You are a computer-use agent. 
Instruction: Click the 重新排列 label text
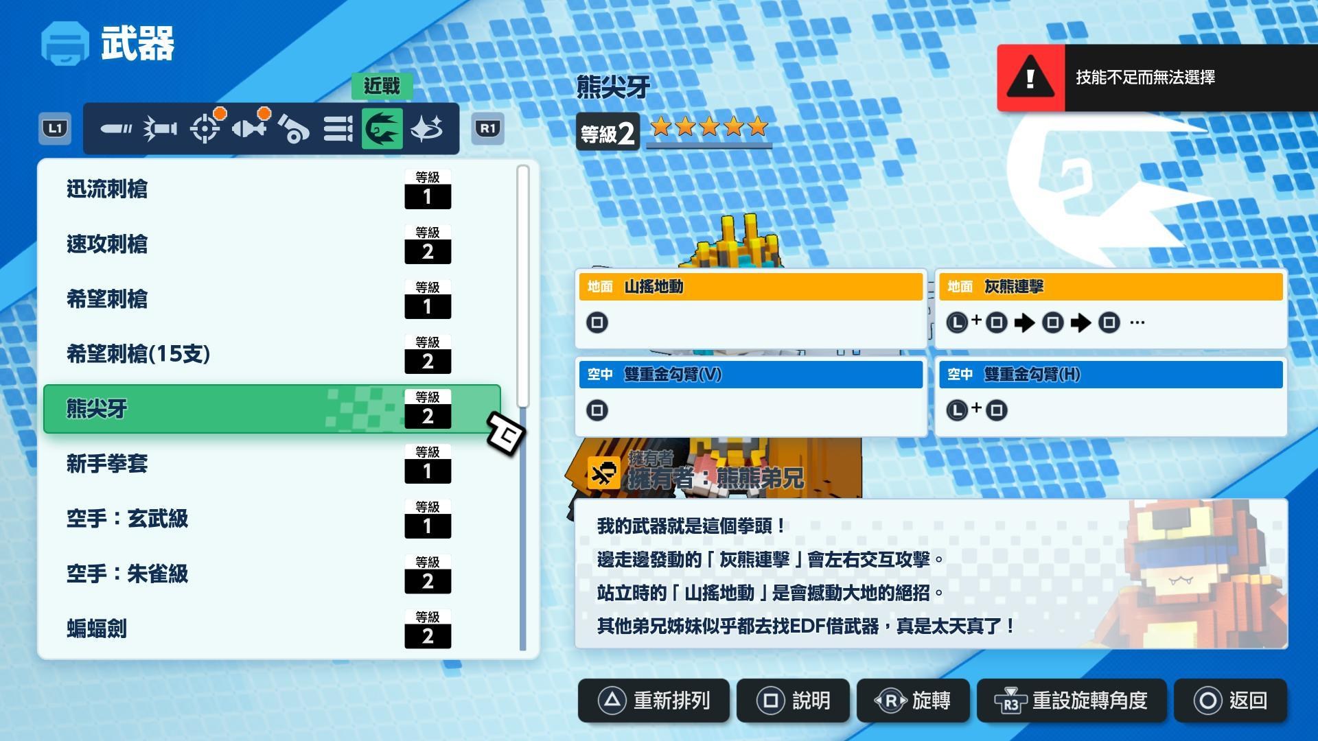(671, 701)
